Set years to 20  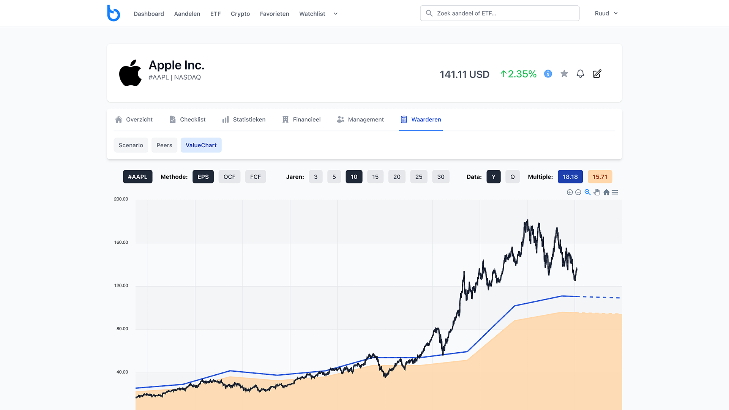point(397,177)
